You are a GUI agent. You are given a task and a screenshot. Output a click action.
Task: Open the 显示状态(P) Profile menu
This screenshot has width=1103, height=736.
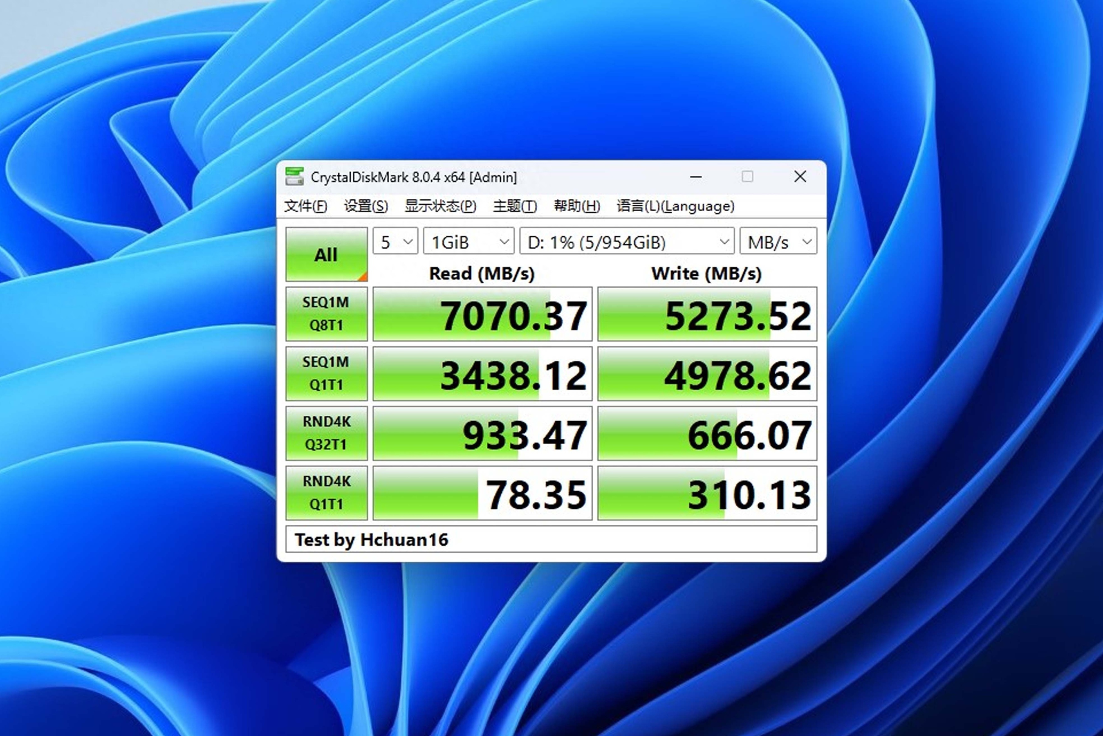440,206
